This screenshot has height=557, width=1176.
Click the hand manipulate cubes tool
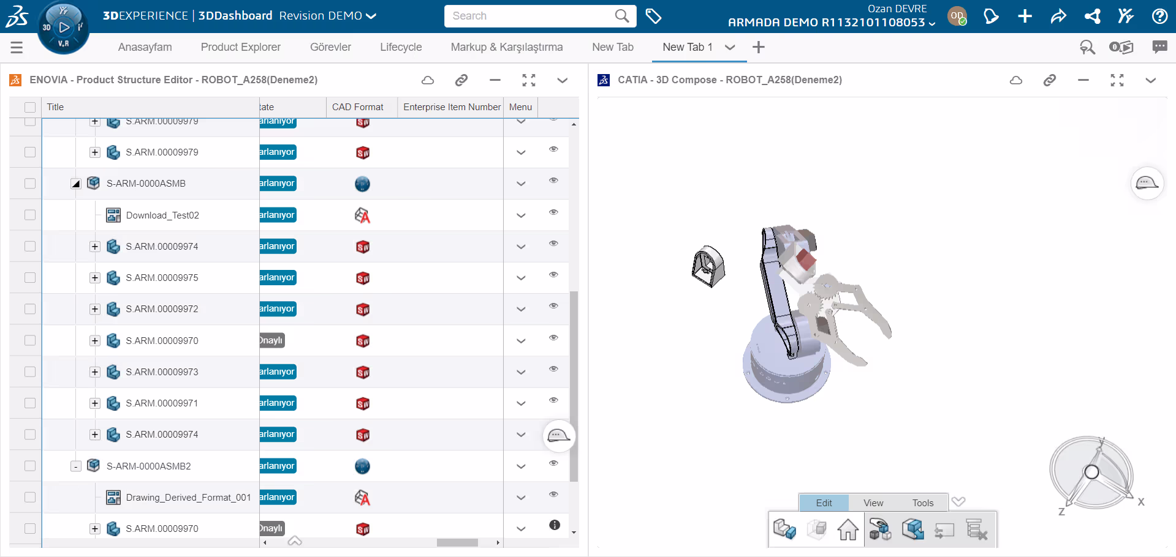(x=880, y=529)
